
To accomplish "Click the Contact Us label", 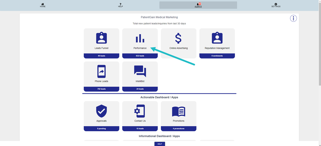I will click(140, 121).
